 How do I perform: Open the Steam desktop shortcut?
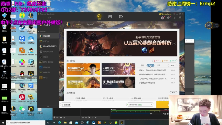(22, 28)
